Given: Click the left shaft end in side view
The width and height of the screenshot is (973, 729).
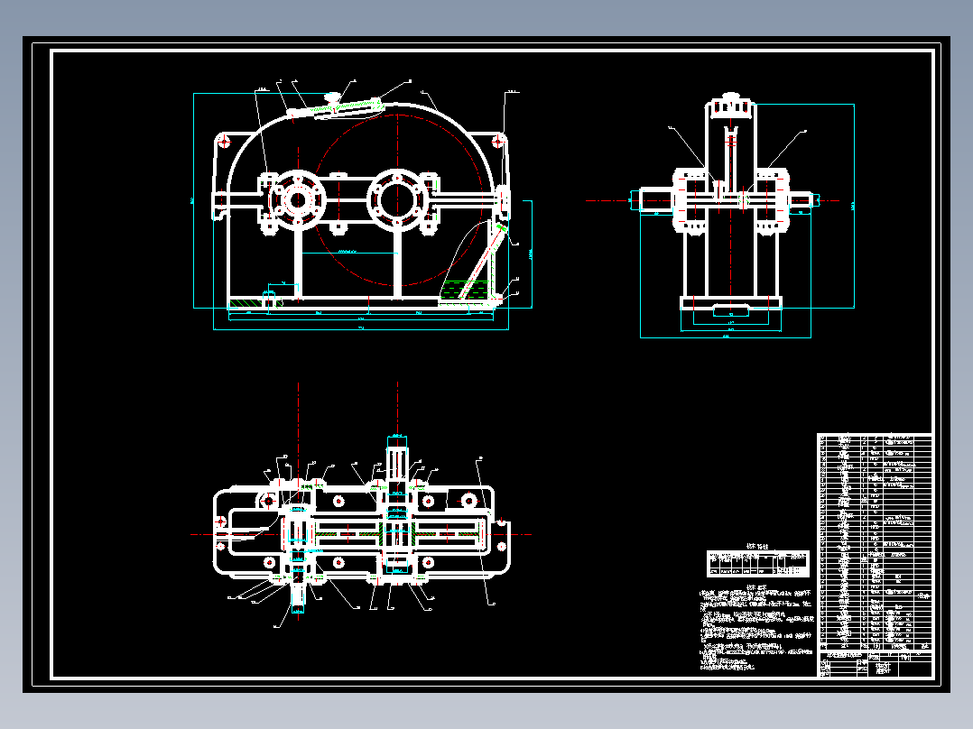Looking at the screenshot, I should [x=656, y=200].
